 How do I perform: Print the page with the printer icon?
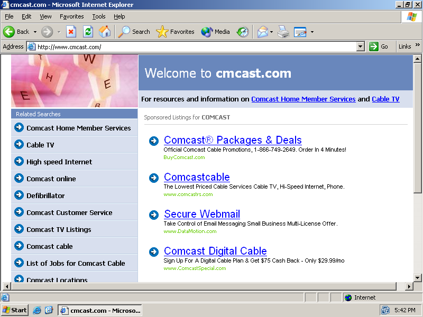tap(283, 32)
